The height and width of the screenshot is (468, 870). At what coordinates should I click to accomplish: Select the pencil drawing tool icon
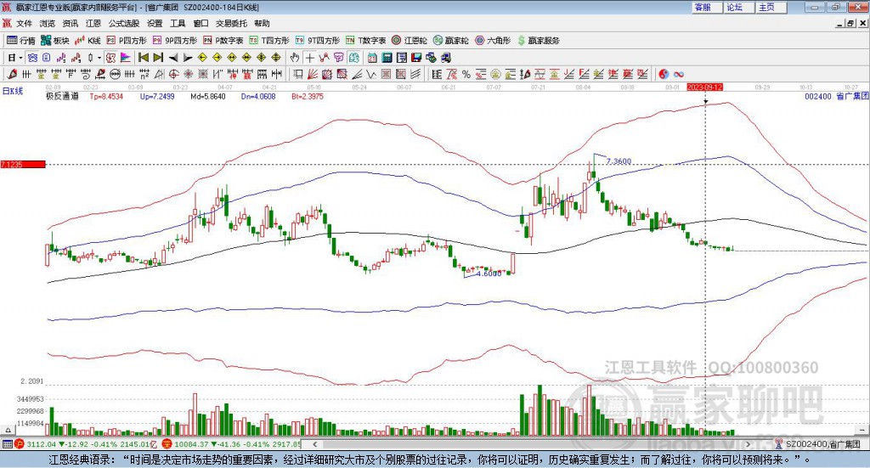tap(12, 74)
